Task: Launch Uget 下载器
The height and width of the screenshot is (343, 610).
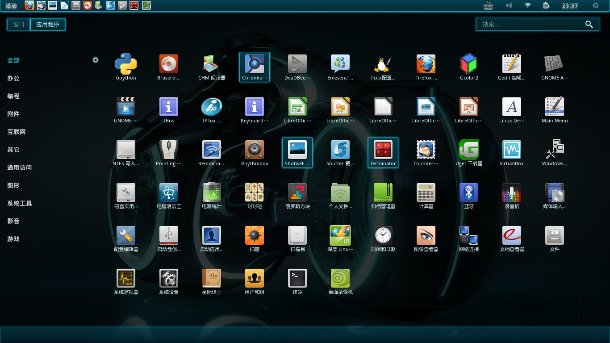Action: point(469,153)
